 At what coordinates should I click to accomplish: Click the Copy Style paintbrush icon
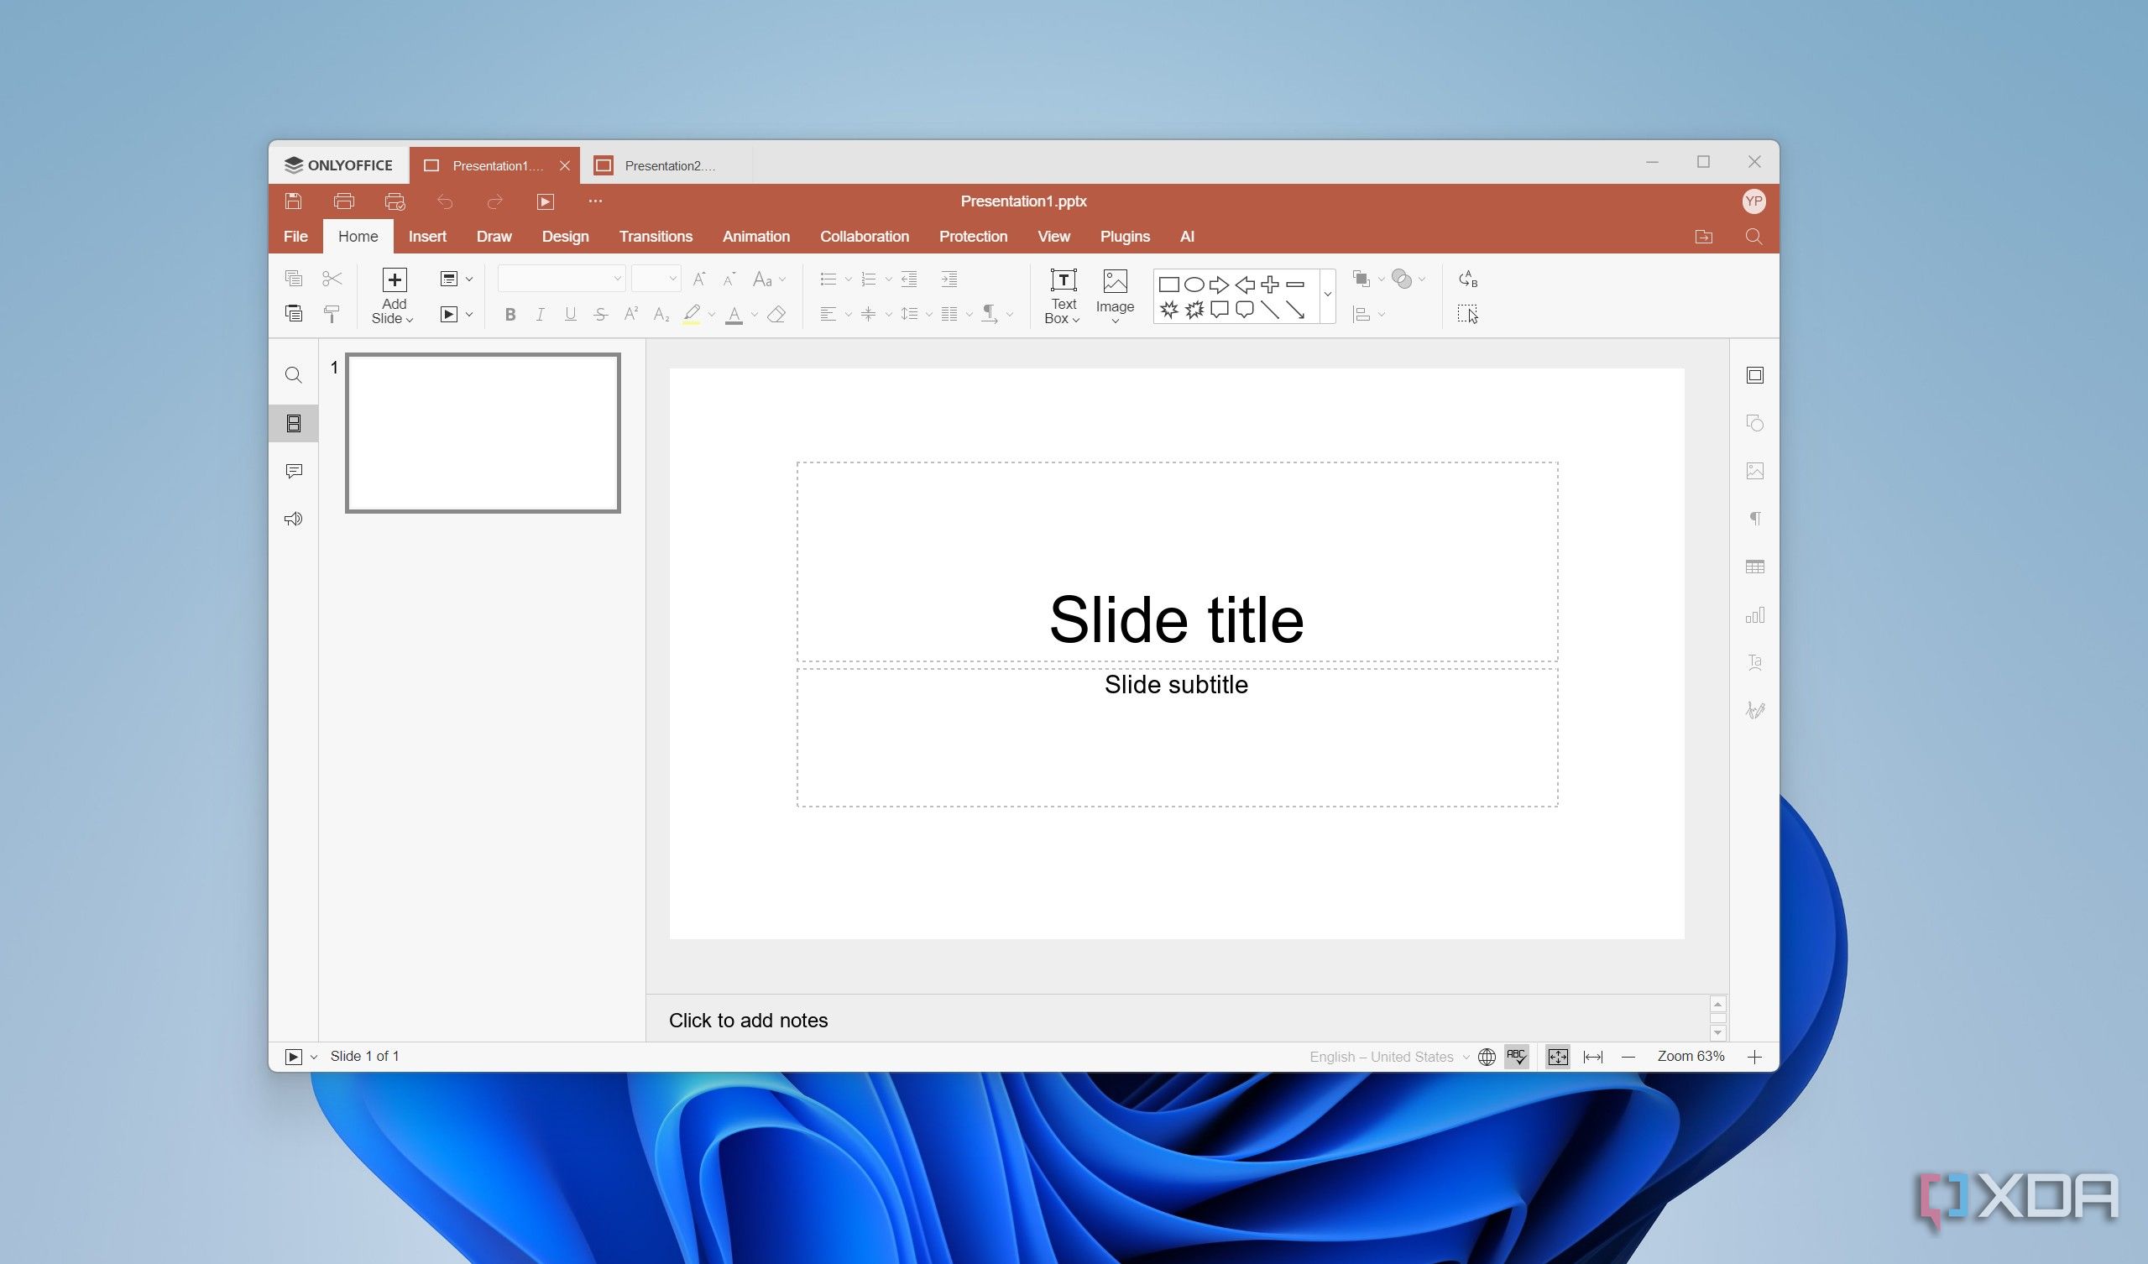332,314
